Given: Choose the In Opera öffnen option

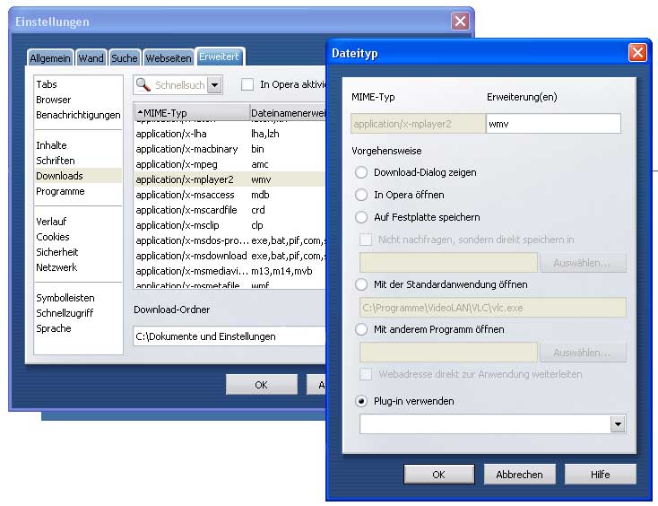Looking at the screenshot, I should [361, 195].
